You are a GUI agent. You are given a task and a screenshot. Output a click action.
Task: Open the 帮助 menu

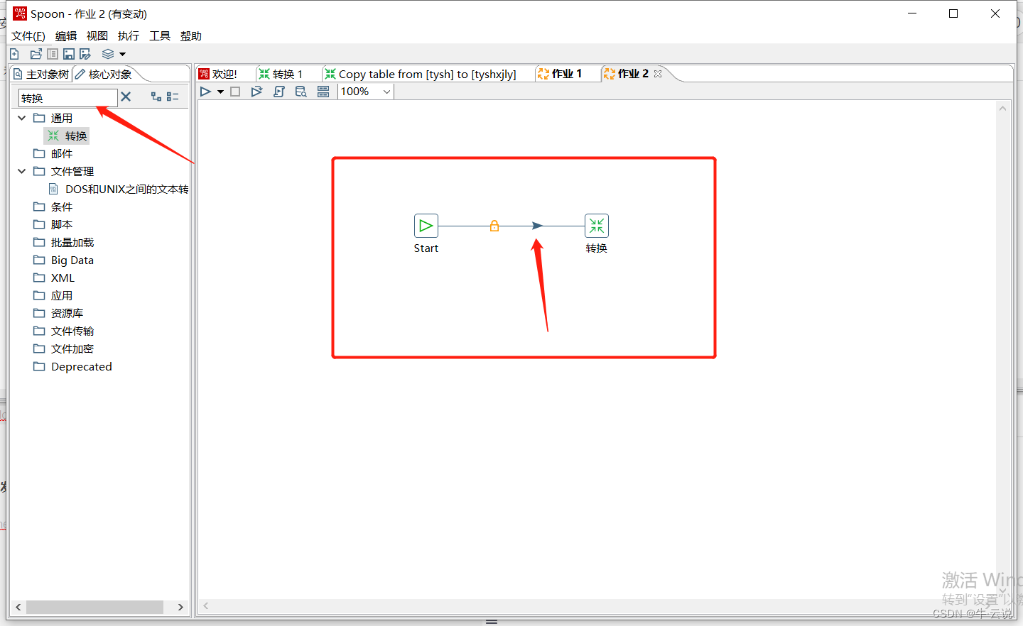(191, 36)
